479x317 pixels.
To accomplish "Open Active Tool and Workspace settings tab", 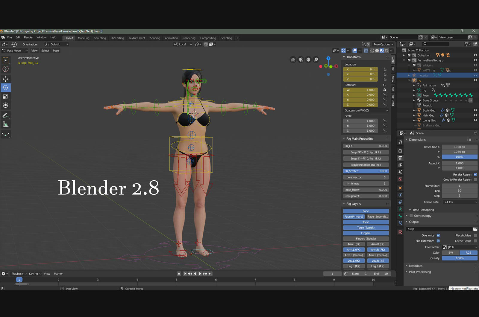I will (400, 142).
